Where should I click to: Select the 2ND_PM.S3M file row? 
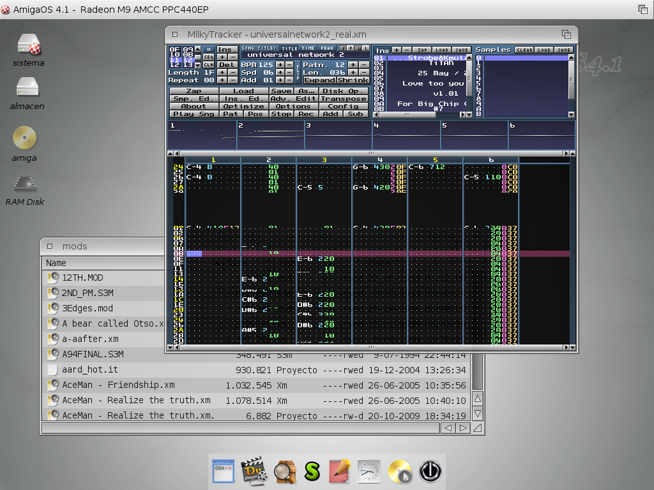[104, 293]
